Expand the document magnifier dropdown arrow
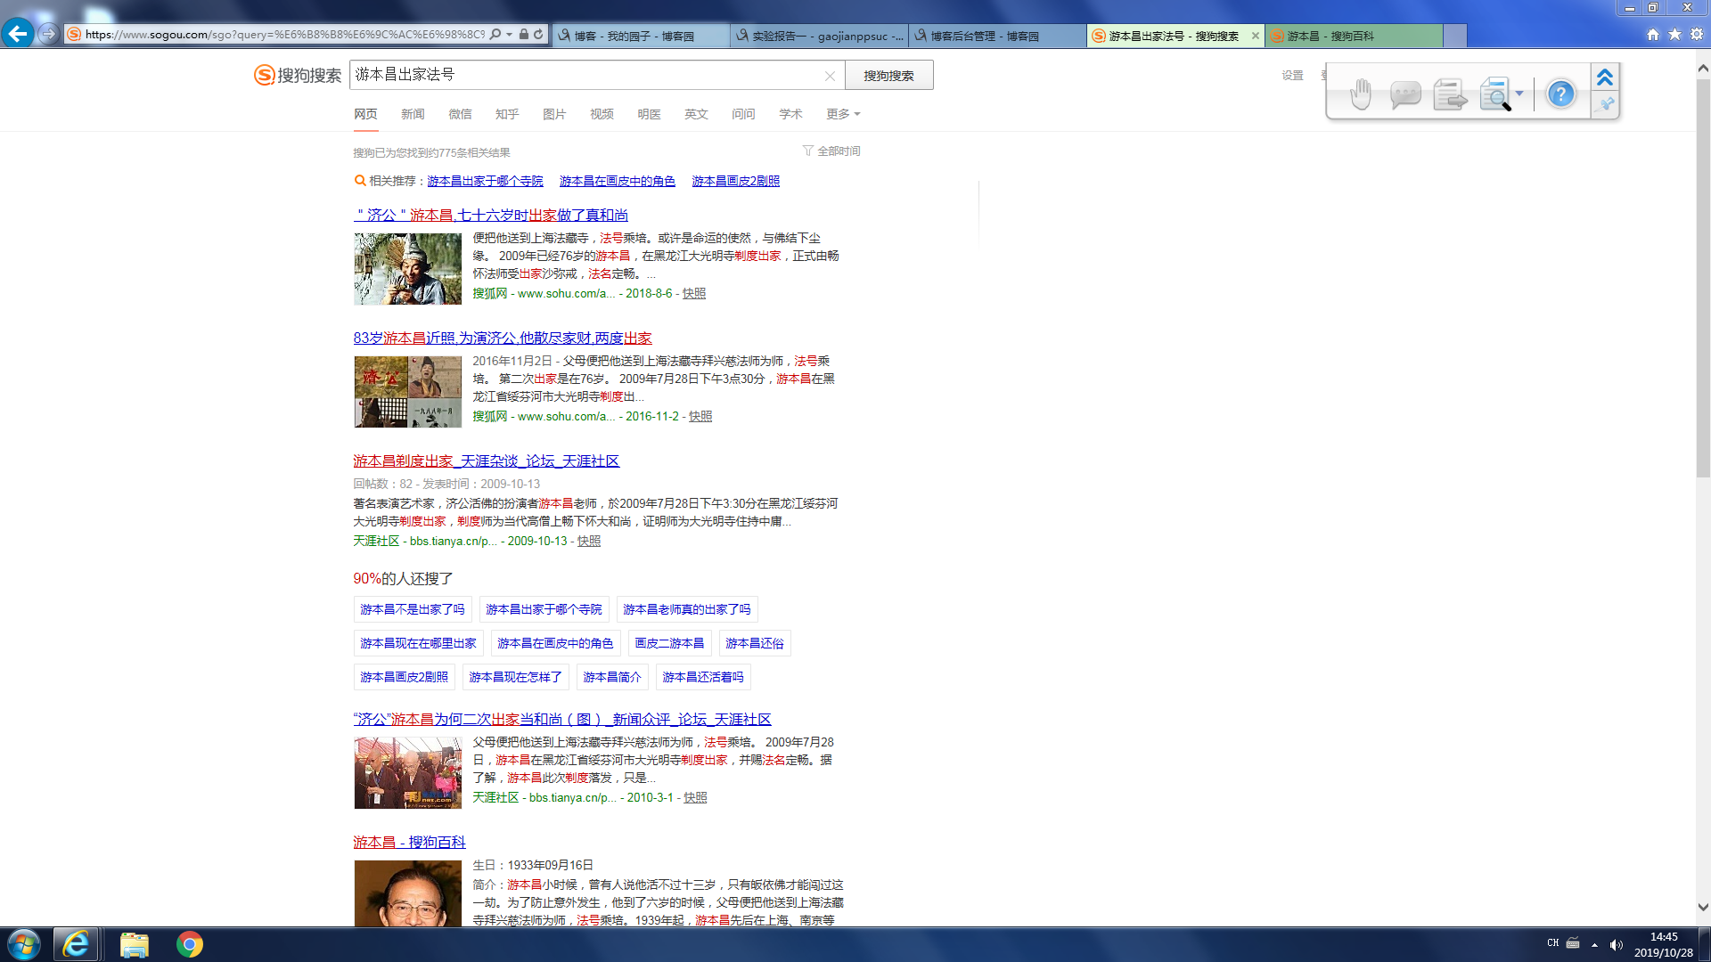Screen dimensions: 1711x962 [1519, 94]
